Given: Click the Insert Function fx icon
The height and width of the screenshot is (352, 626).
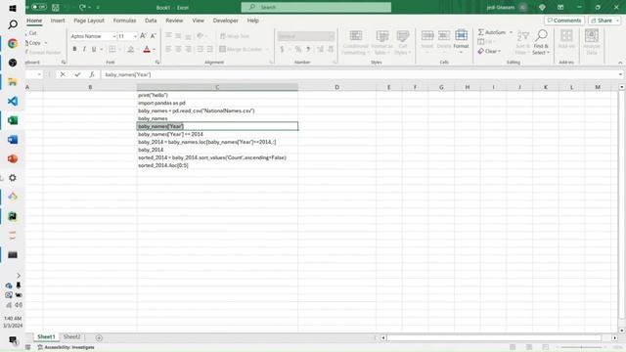Looking at the screenshot, I should click(92, 74).
